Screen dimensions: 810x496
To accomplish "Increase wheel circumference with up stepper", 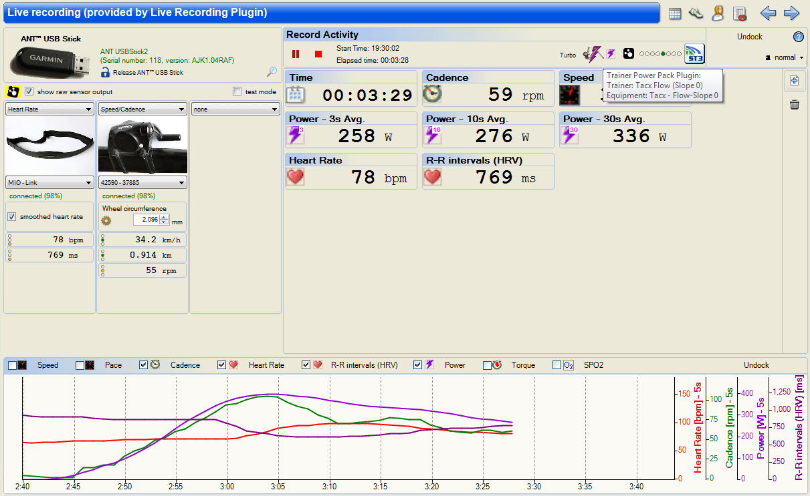I will [x=163, y=217].
